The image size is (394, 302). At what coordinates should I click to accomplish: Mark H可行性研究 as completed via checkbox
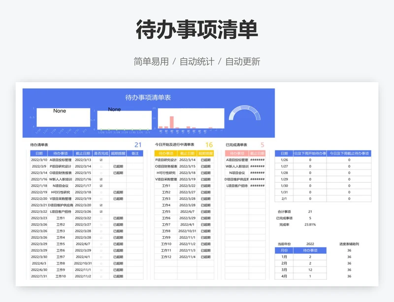coord(101,192)
